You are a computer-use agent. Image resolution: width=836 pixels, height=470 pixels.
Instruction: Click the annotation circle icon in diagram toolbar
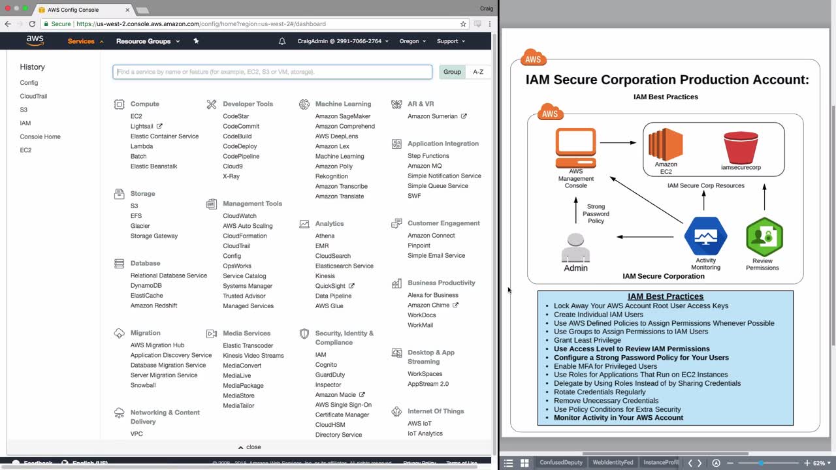point(716,463)
